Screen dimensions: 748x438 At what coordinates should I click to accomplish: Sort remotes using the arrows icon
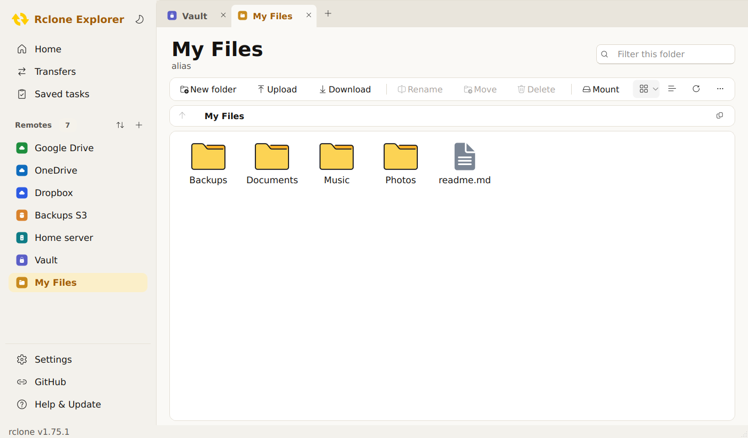point(120,125)
